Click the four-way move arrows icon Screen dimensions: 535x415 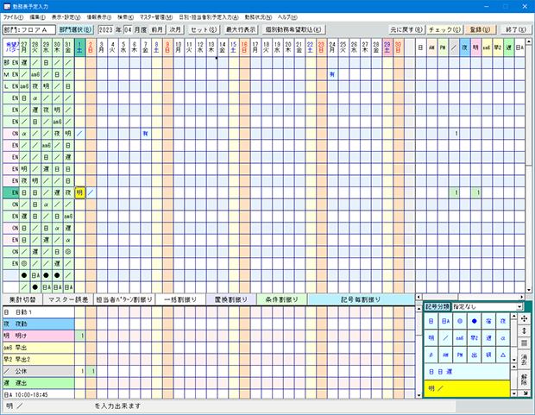(525, 318)
